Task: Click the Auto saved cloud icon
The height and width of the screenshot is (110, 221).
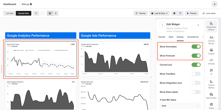Action: pyautogui.click(x=204, y=13)
